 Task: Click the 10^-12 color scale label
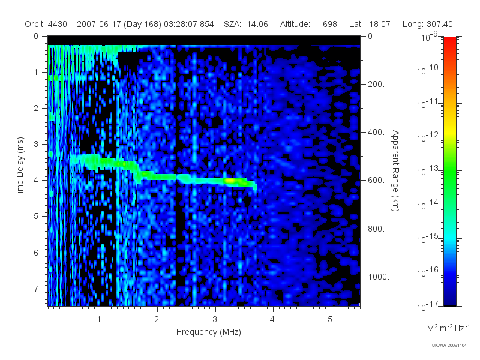coord(428,138)
